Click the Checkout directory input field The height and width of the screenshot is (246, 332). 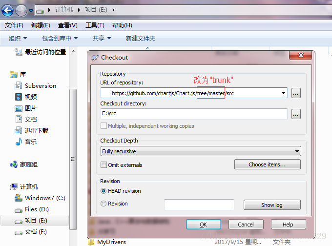(194, 114)
